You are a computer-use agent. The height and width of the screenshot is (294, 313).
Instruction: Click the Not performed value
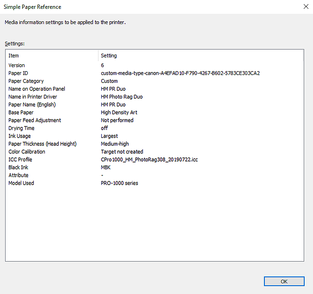pyautogui.click(x=117, y=120)
